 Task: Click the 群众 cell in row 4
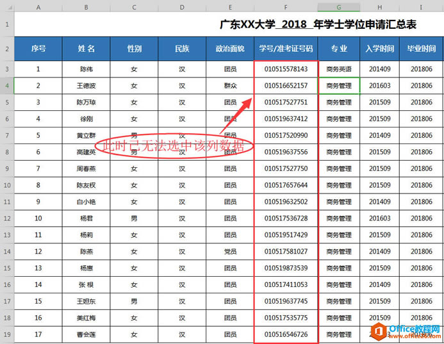(x=230, y=85)
